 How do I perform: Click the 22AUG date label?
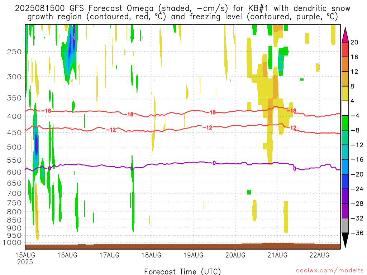coord(319,255)
